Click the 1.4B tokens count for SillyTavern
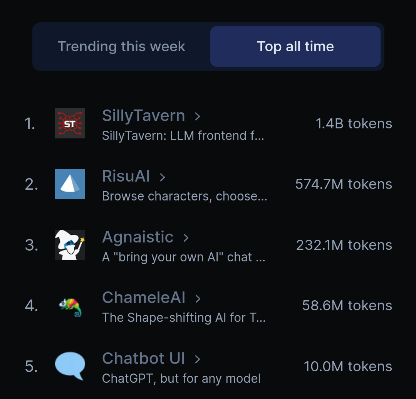This screenshot has height=399, width=416. (x=354, y=124)
